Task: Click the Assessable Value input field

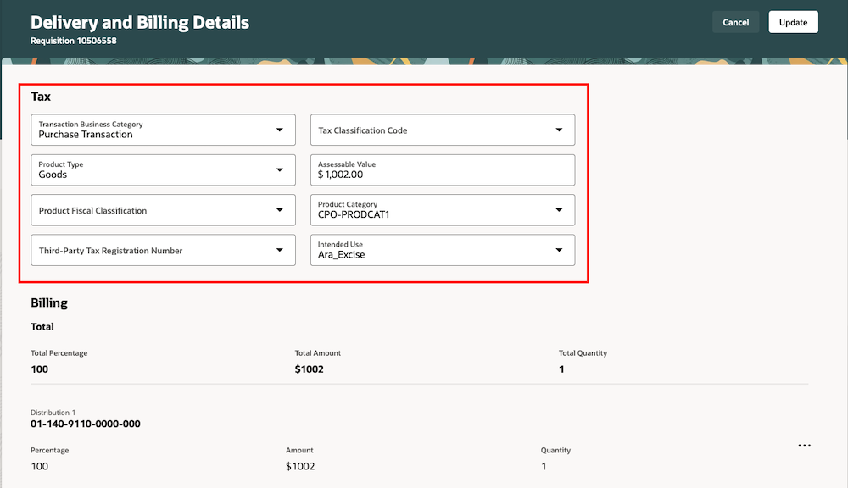Action: click(443, 169)
